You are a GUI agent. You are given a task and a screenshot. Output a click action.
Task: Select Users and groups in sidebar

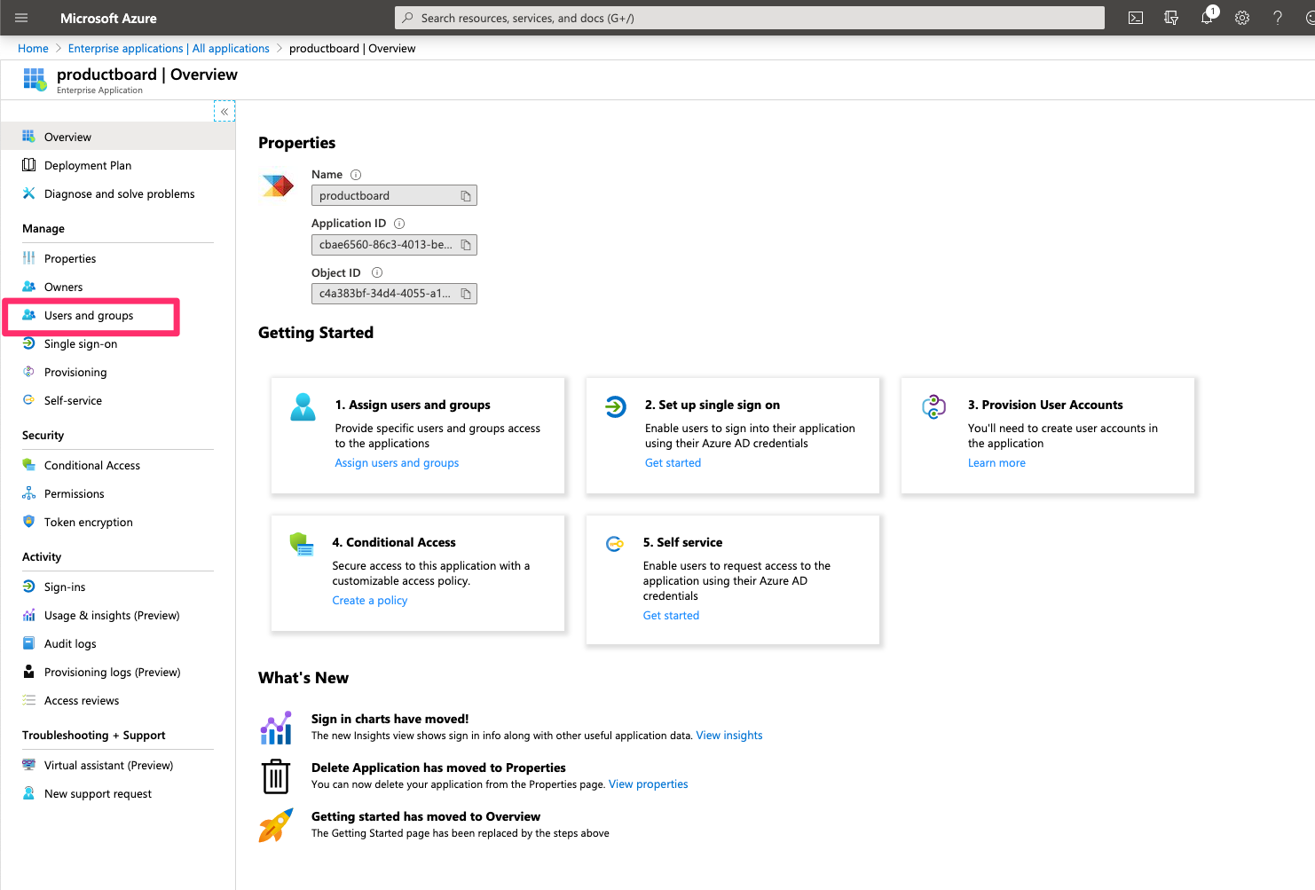89,316
